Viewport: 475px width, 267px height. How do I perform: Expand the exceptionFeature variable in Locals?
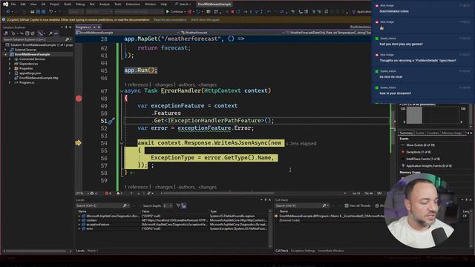point(79,225)
